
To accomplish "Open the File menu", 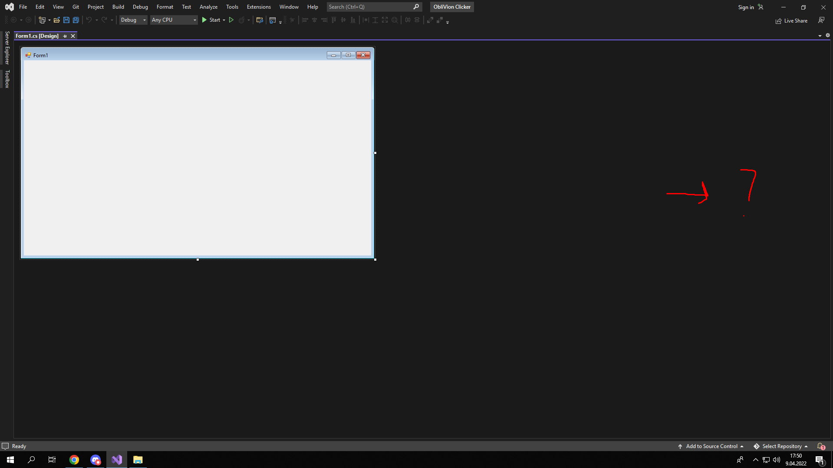I will 23,7.
